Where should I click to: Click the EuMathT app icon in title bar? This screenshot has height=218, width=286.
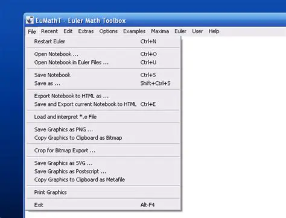pyautogui.click(x=30, y=20)
